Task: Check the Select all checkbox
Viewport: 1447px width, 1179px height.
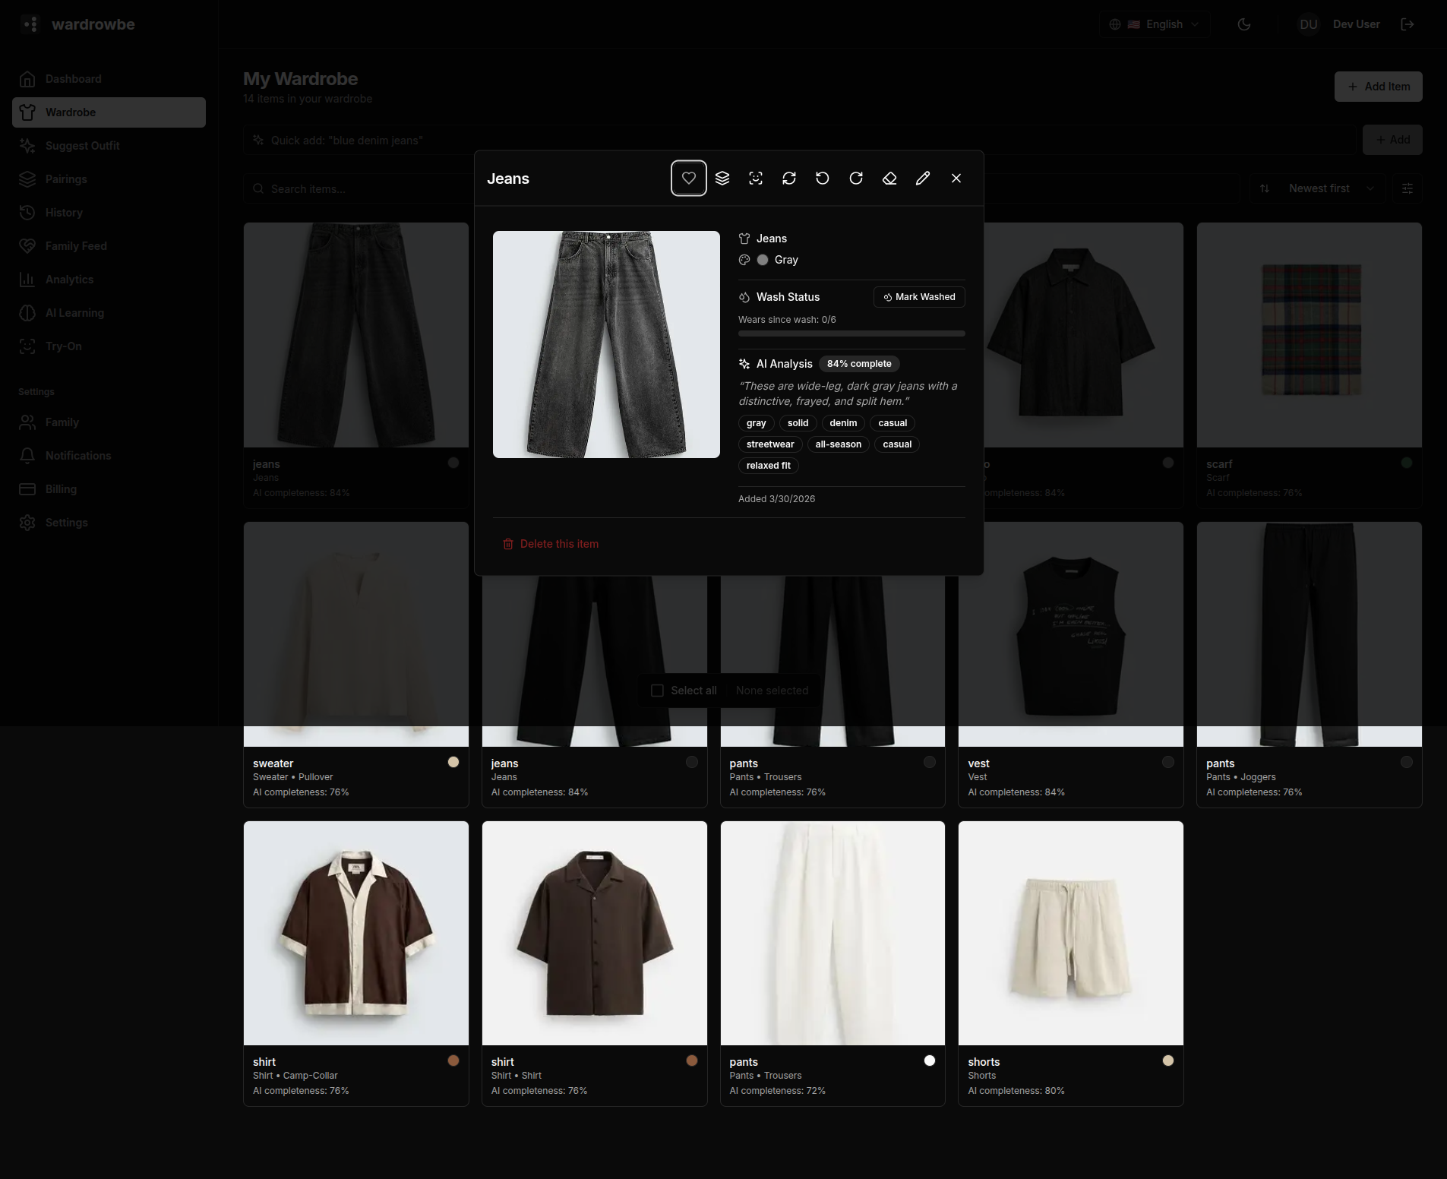Action: (x=658, y=691)
